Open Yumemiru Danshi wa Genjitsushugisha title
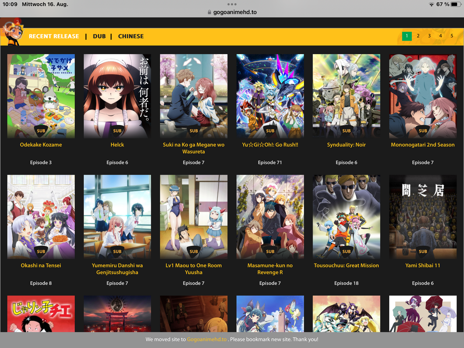 [117, 269]
